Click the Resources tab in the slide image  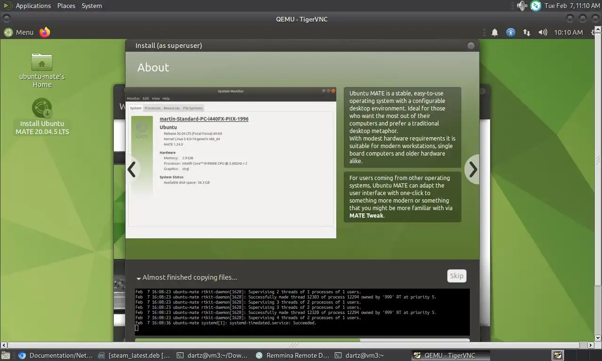172,108
